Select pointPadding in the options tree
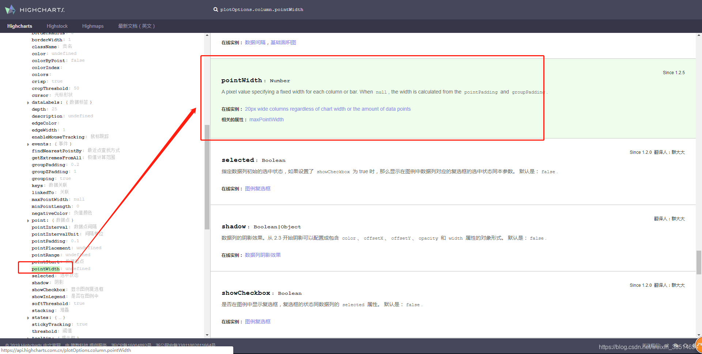The width and height of the screenshot is (702, 354). coord(48,241)
